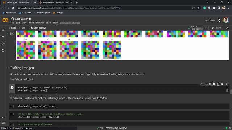Click the Cannot save changes link
This screenshot has width=232, height=130.
tap(70, 23)
